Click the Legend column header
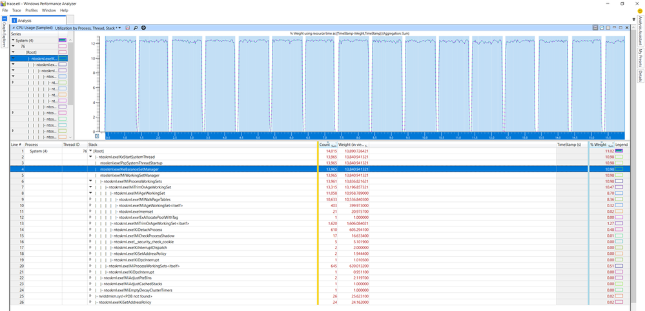 (x=621, y=145)
